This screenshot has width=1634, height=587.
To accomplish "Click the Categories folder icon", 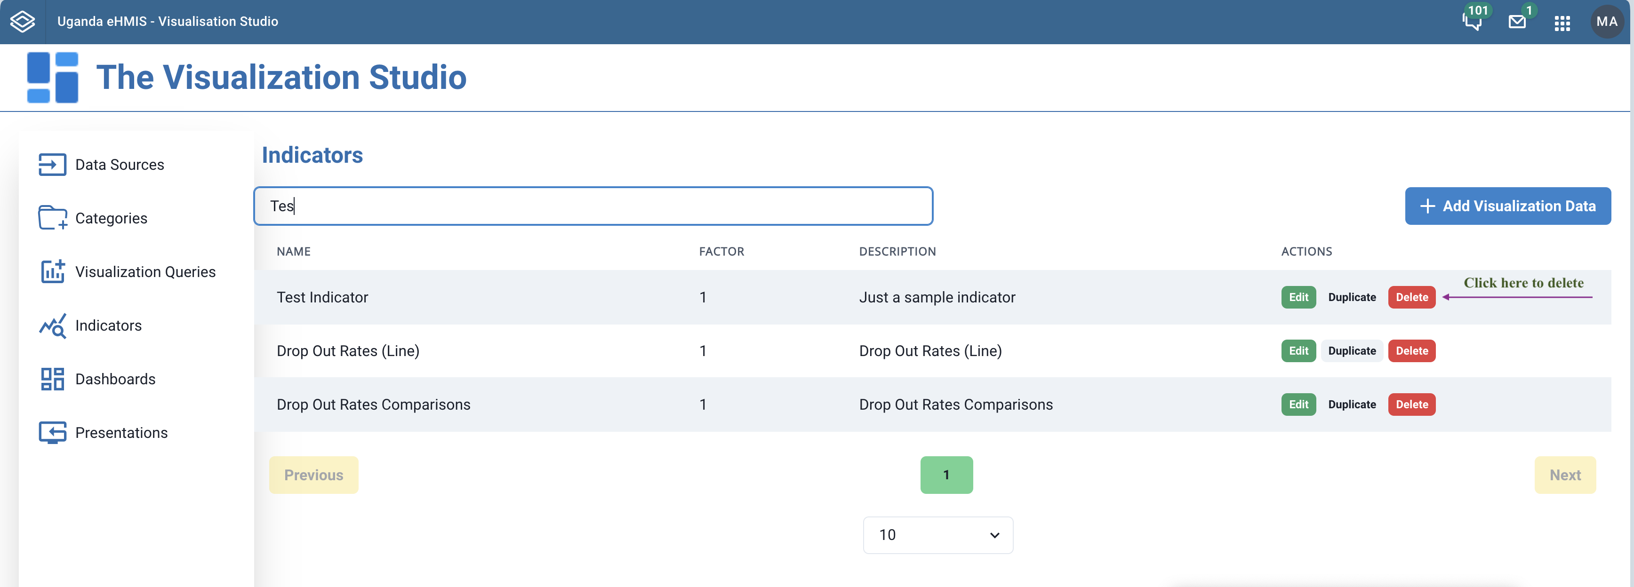I will coord(53,218).
